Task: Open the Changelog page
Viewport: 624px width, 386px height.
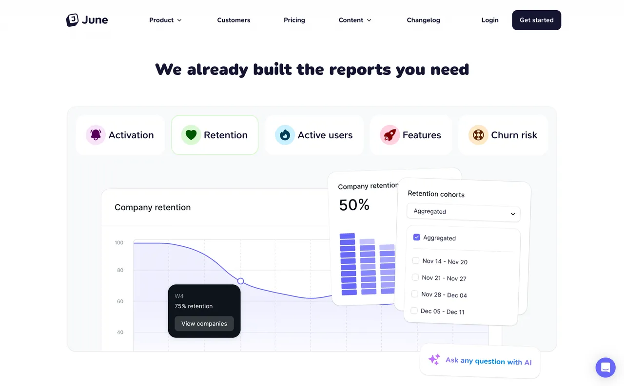Action: pos(423,20)
